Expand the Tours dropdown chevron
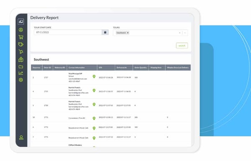 coord(185,33)
